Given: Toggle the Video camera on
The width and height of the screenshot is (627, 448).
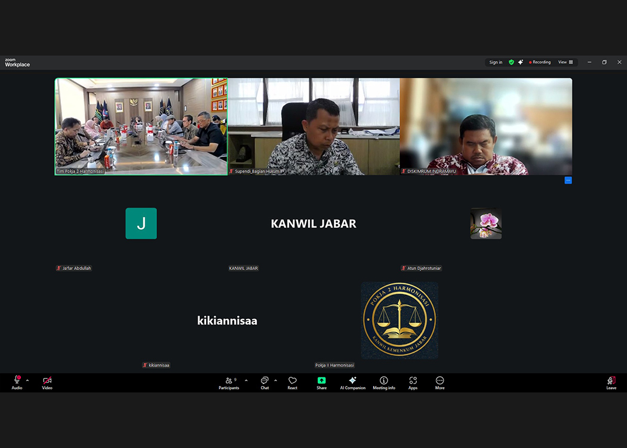Looking at the screenshot, I should click(47, 383).
